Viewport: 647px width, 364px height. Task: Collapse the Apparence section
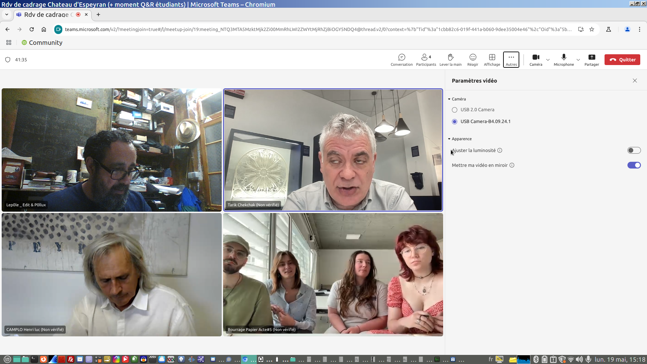coord(449,139)
